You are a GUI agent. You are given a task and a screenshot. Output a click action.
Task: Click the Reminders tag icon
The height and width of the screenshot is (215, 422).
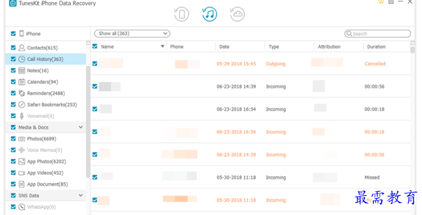tap(22, 93)
